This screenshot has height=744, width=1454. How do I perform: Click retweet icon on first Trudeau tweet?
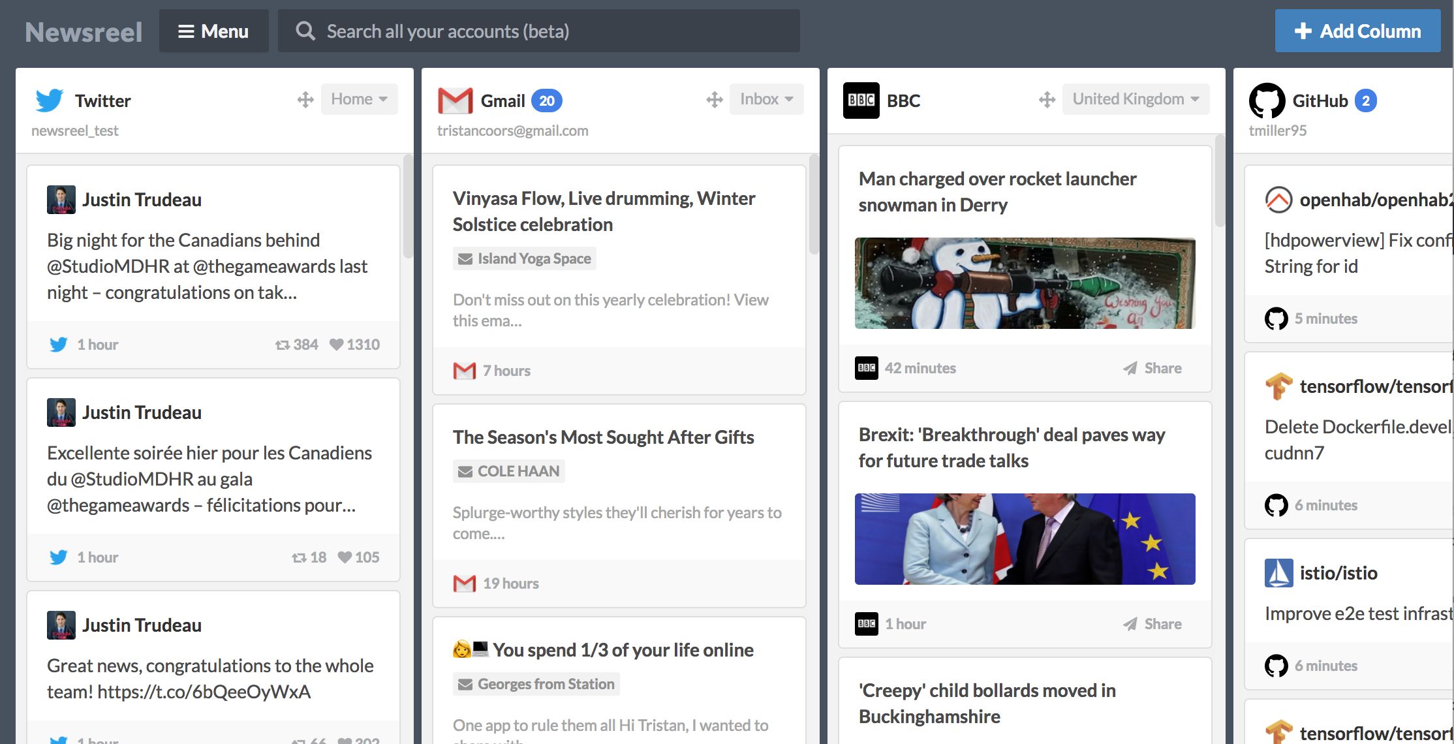283,345
